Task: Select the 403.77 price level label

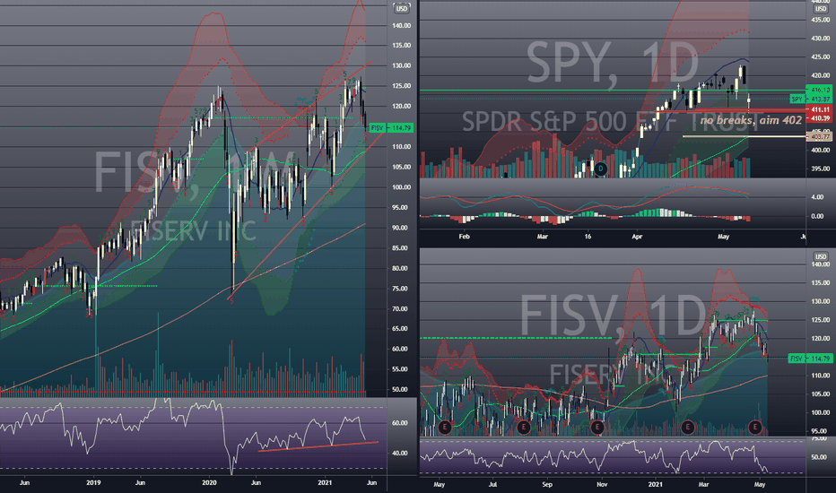Action: point(821,137)
